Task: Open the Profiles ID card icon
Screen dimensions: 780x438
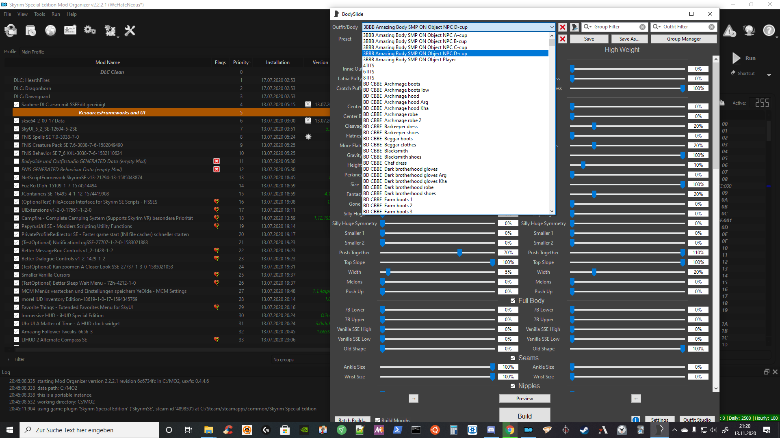Action: pyautogui.click(x=70, y=30)
